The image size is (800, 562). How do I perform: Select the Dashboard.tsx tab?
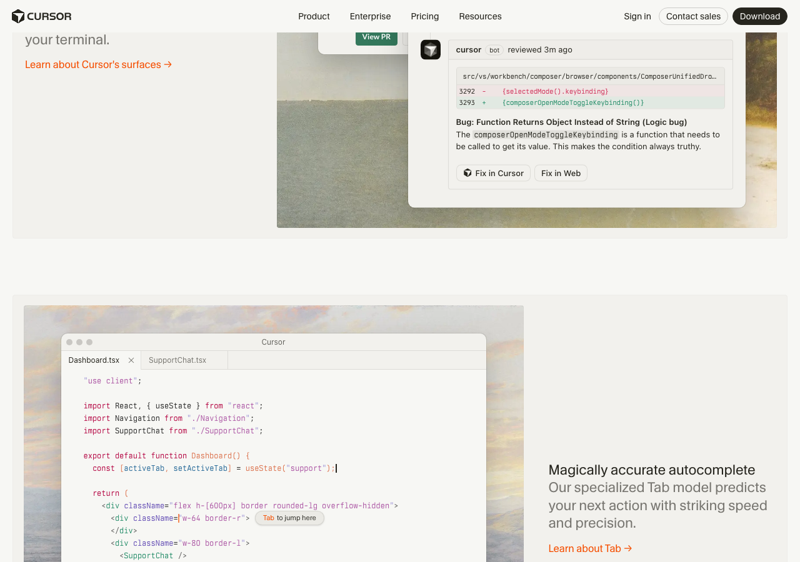(94, 360)
